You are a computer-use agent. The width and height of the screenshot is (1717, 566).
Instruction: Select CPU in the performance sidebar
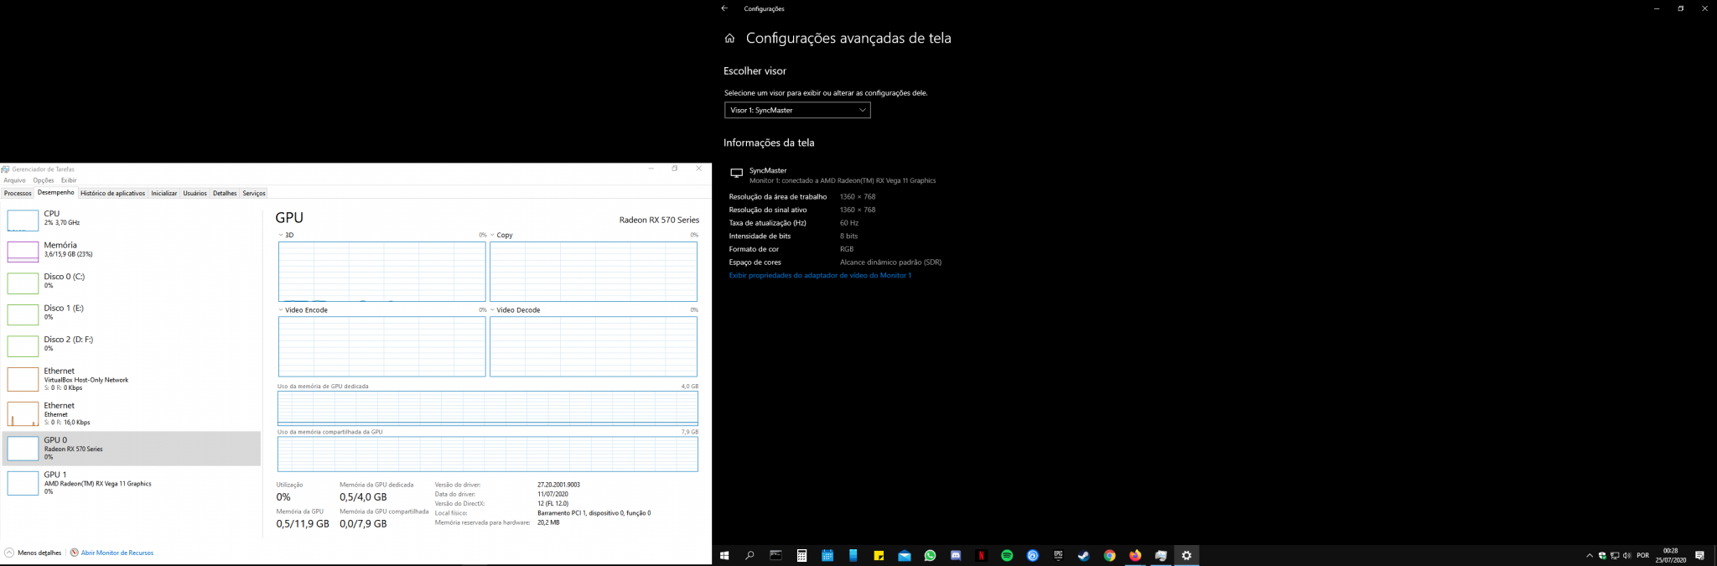point(132,219)
